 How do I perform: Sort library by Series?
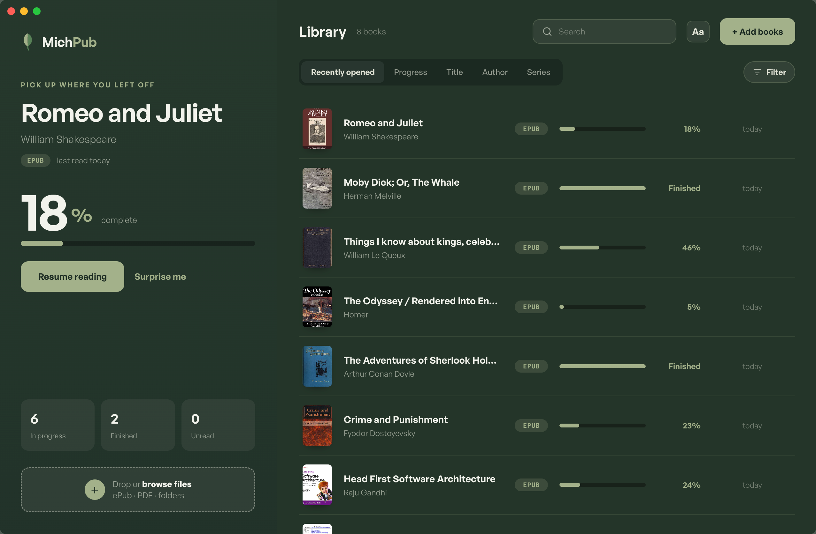(538, 72)
